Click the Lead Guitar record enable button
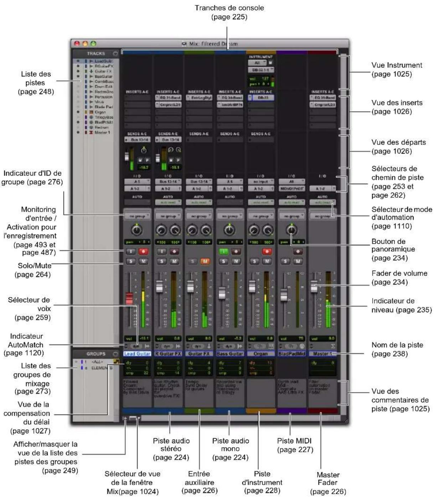This screenshot has height=499, width=434. (x=144, y=251)
